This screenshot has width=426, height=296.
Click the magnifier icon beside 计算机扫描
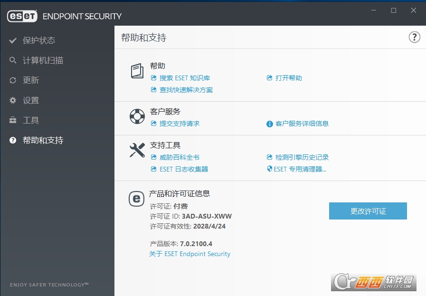tap(13, 60)
